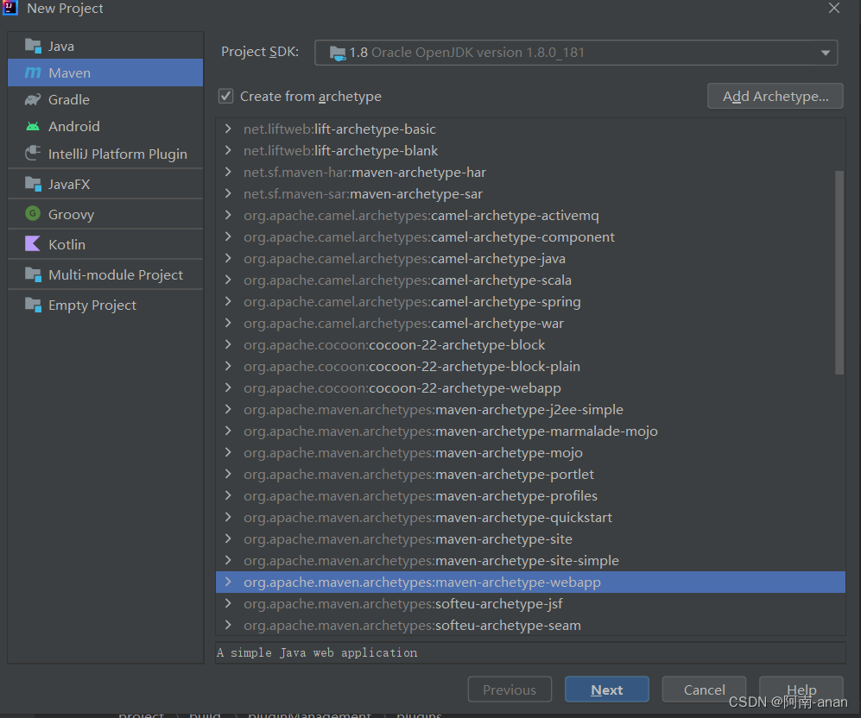Expand camel-archetype-spring node
This screenshot has width=861, height=718.
pos(228,302)
